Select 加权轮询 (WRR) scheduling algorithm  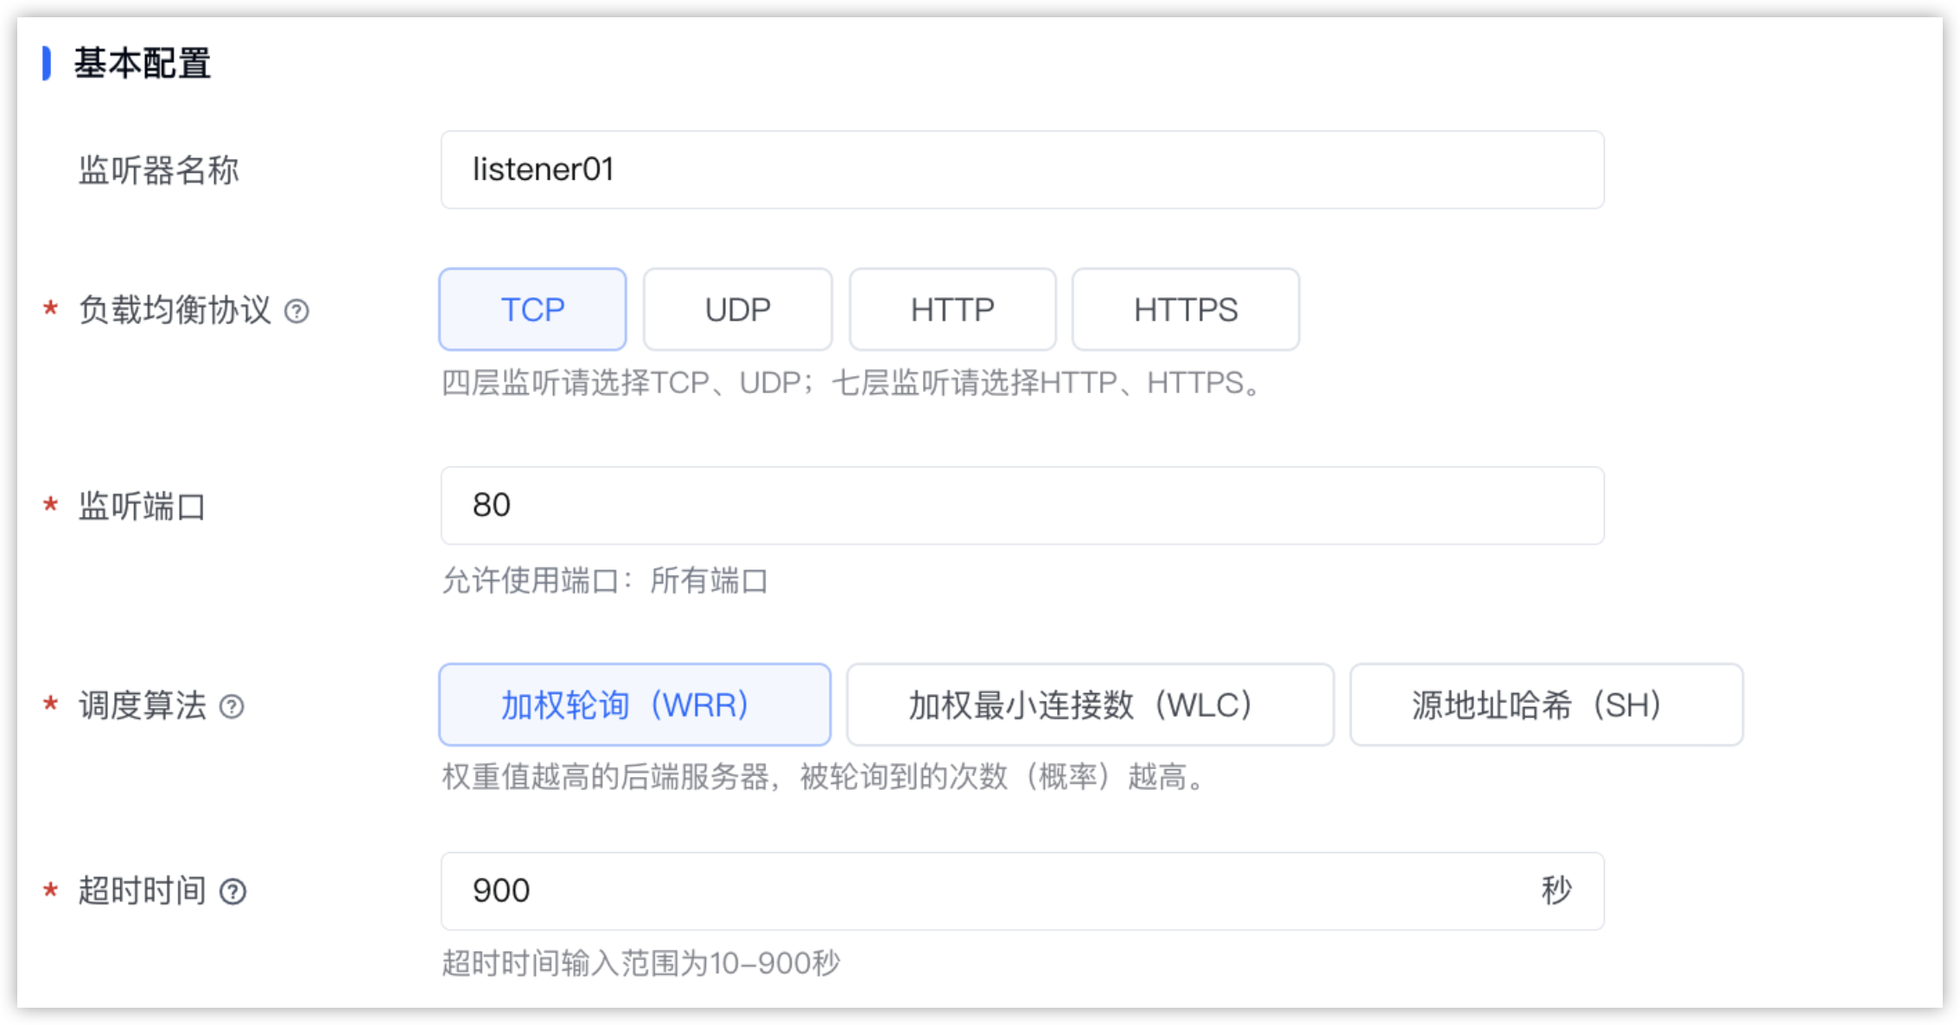pos(634,704)
